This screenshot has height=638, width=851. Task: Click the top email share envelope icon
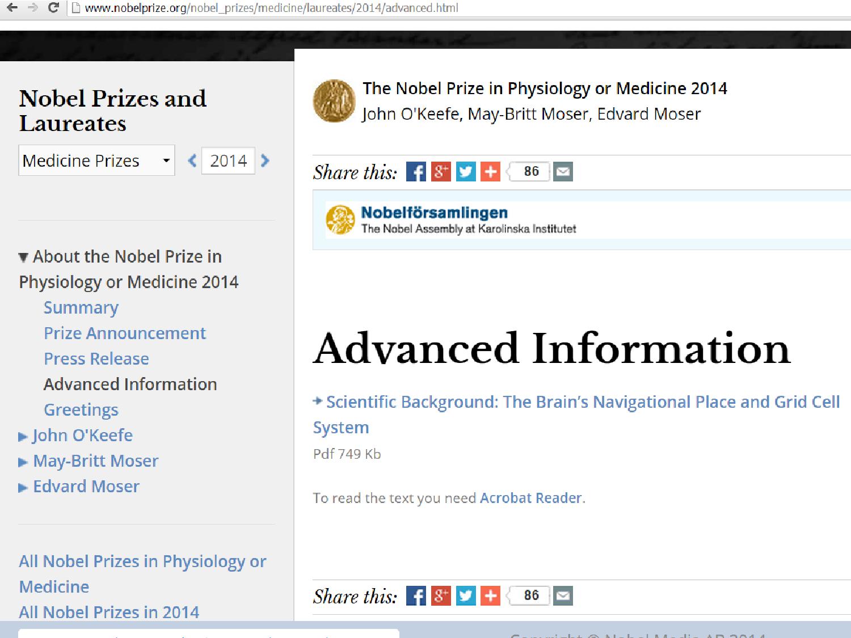coord(563,172)
